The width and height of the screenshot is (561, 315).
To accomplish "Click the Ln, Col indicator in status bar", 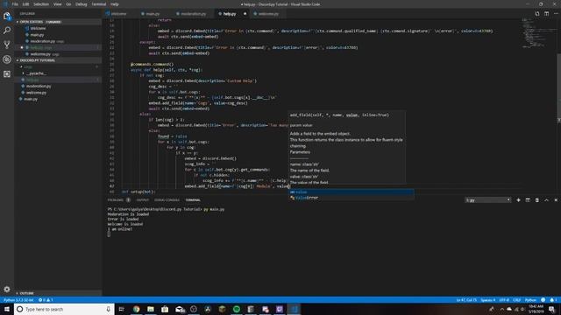I will coord(466,300).
